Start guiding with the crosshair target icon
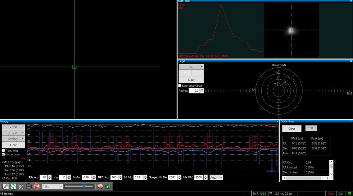Viewport: 353px width, 196px height. [x=29, y=186]
